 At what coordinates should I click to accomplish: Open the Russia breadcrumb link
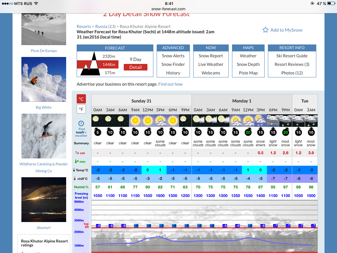101,26
